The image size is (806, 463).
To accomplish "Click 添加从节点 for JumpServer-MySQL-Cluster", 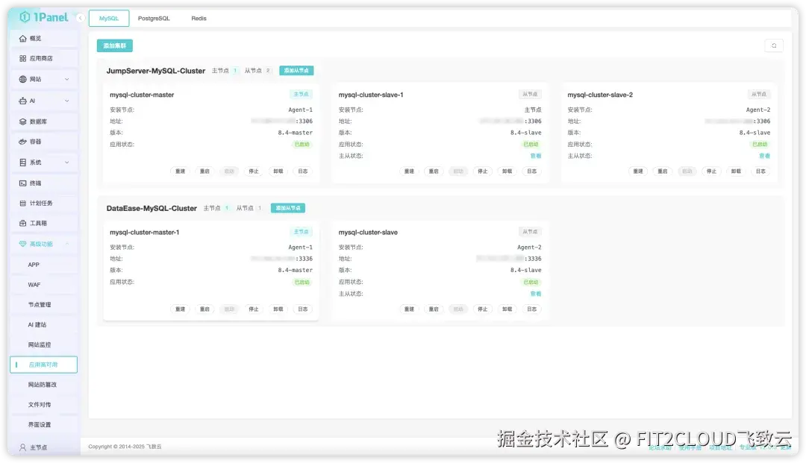I will point(296,71).
